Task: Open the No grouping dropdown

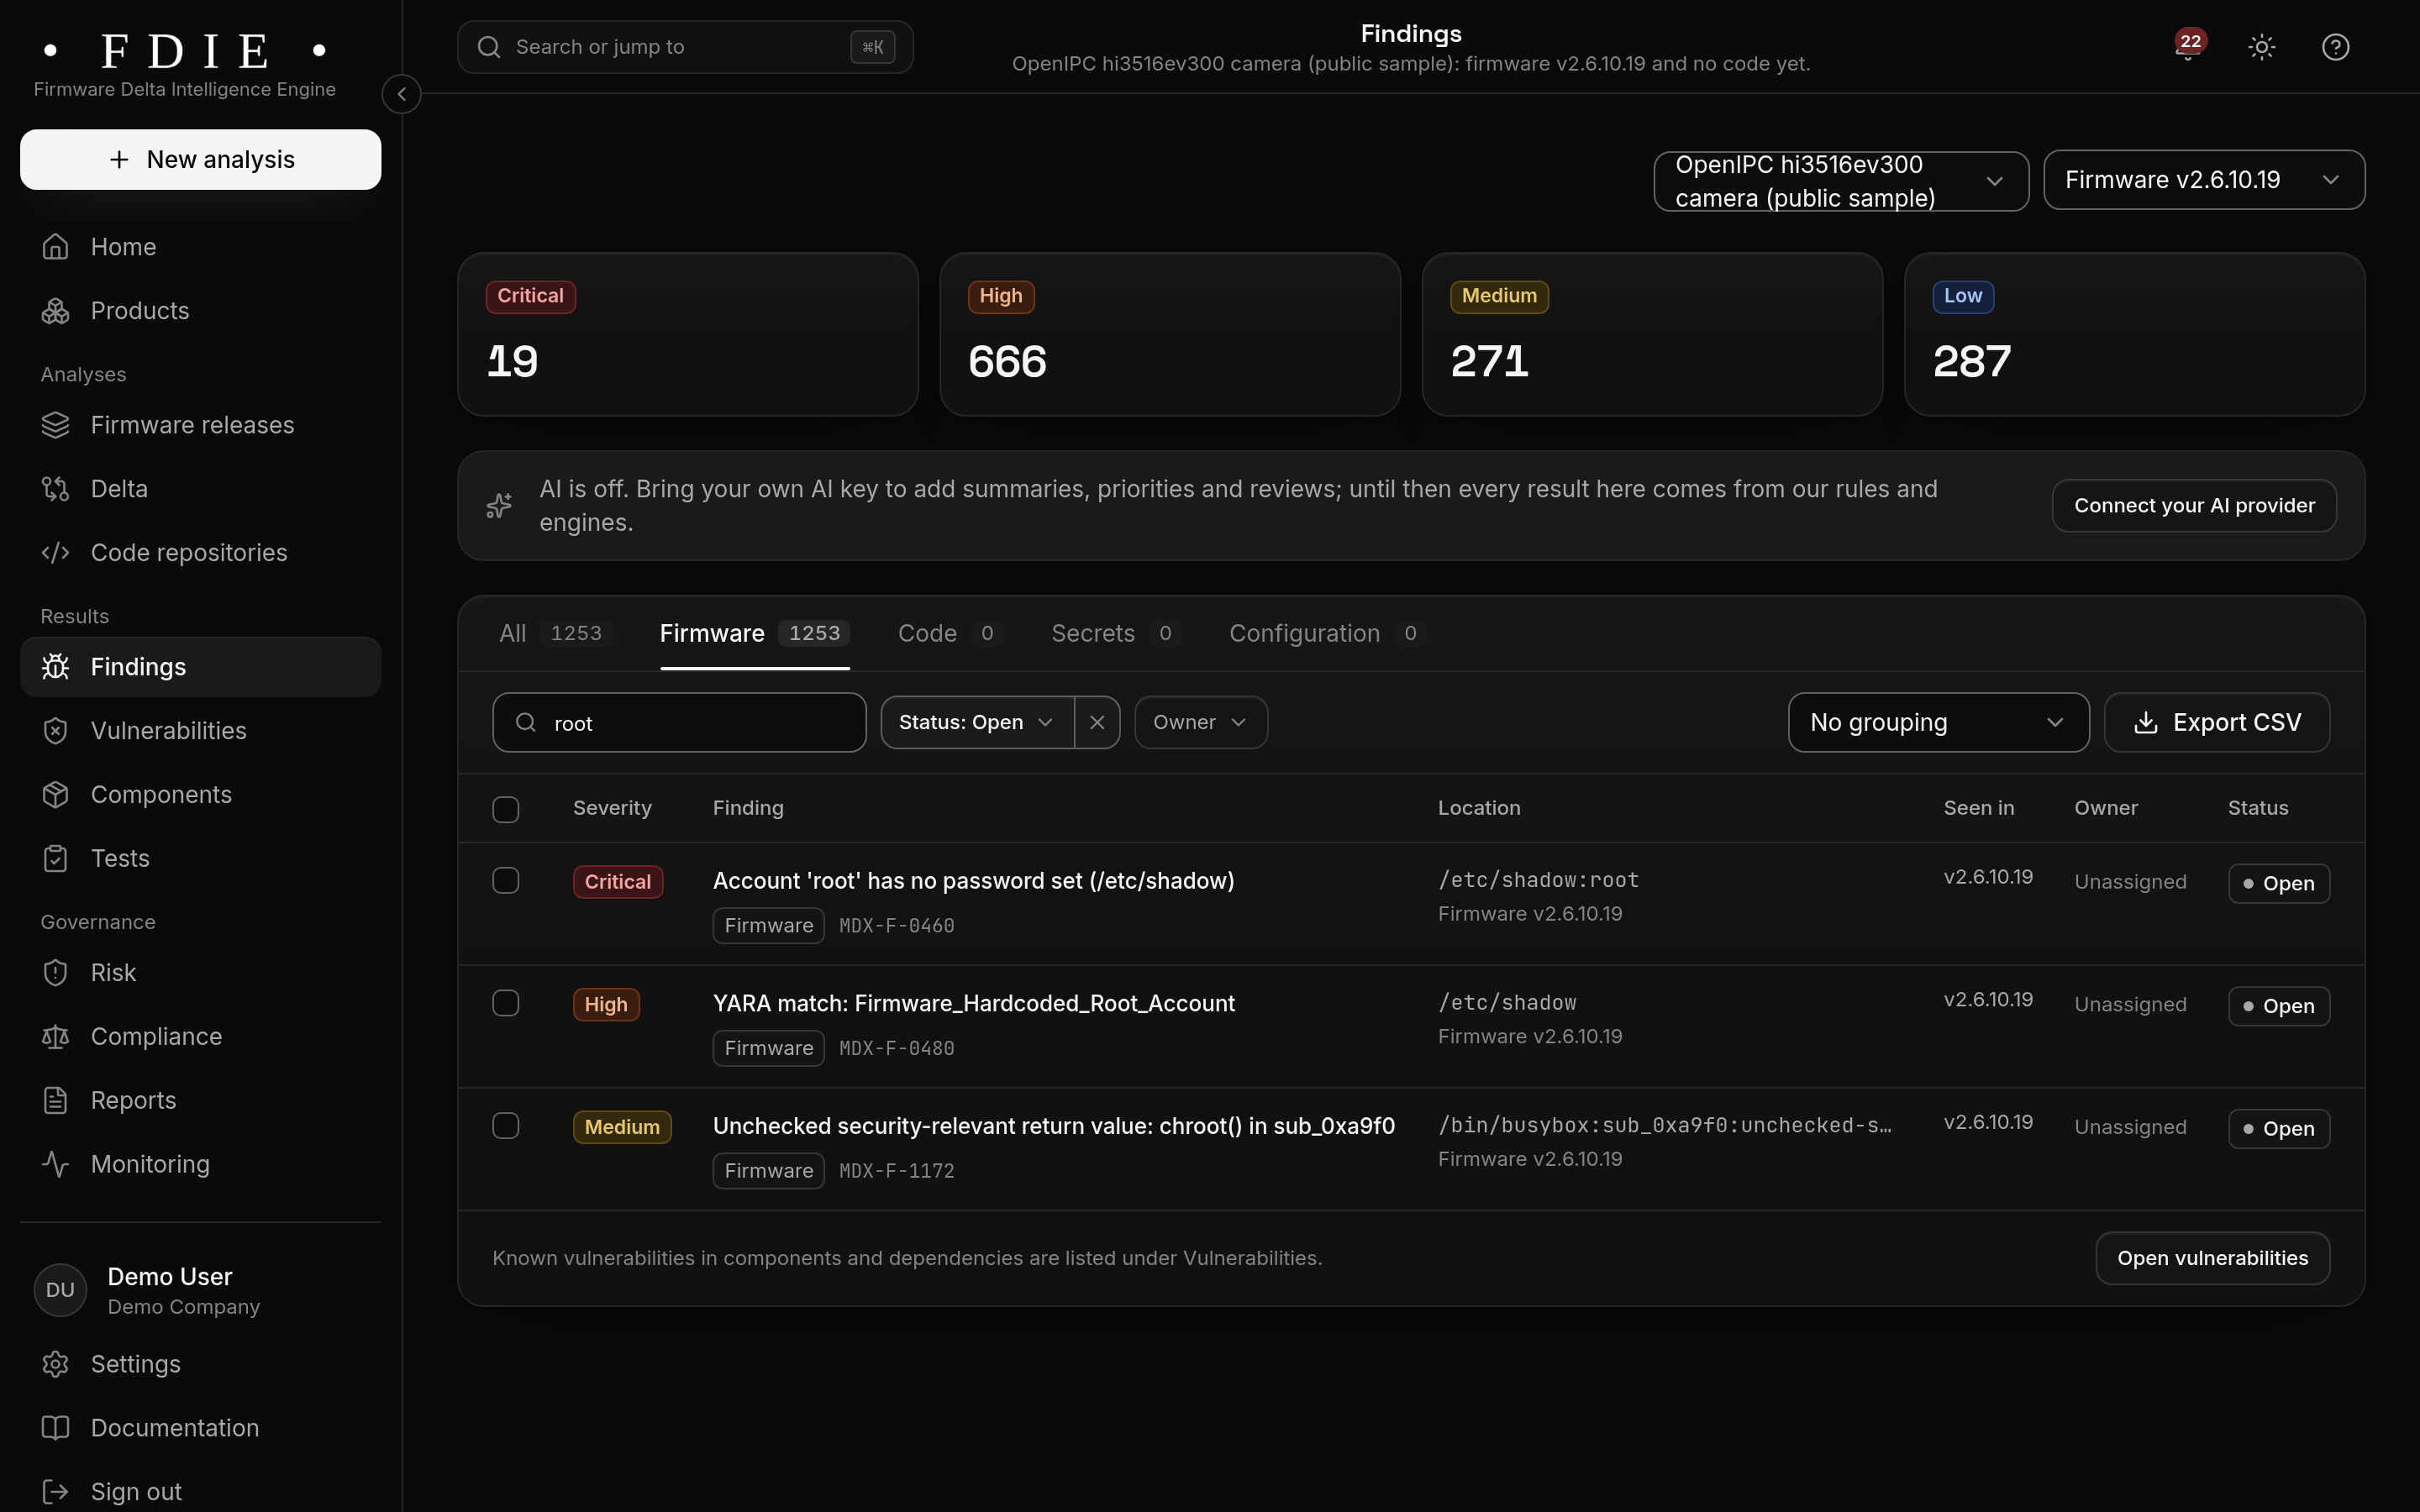Action: [1938, 722]
